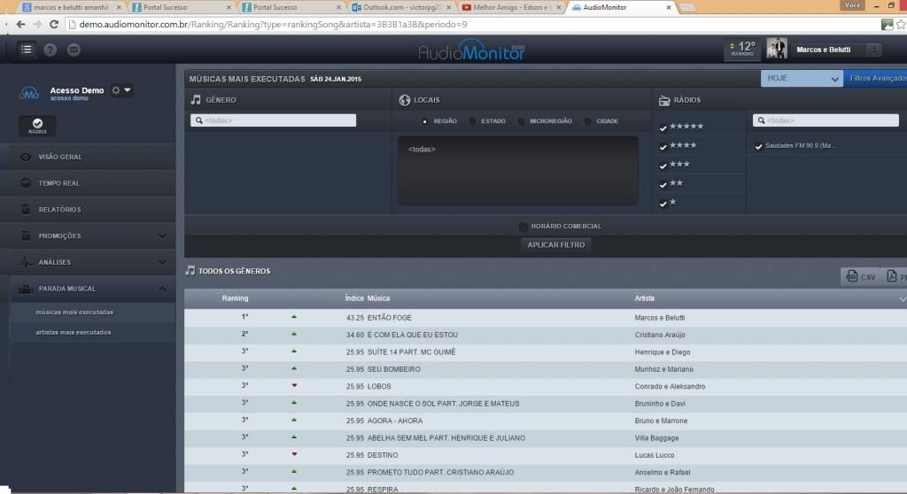Click the Filtros Avançados button
Viewport: 907px width, 494px height.
[x=876, y=79]
